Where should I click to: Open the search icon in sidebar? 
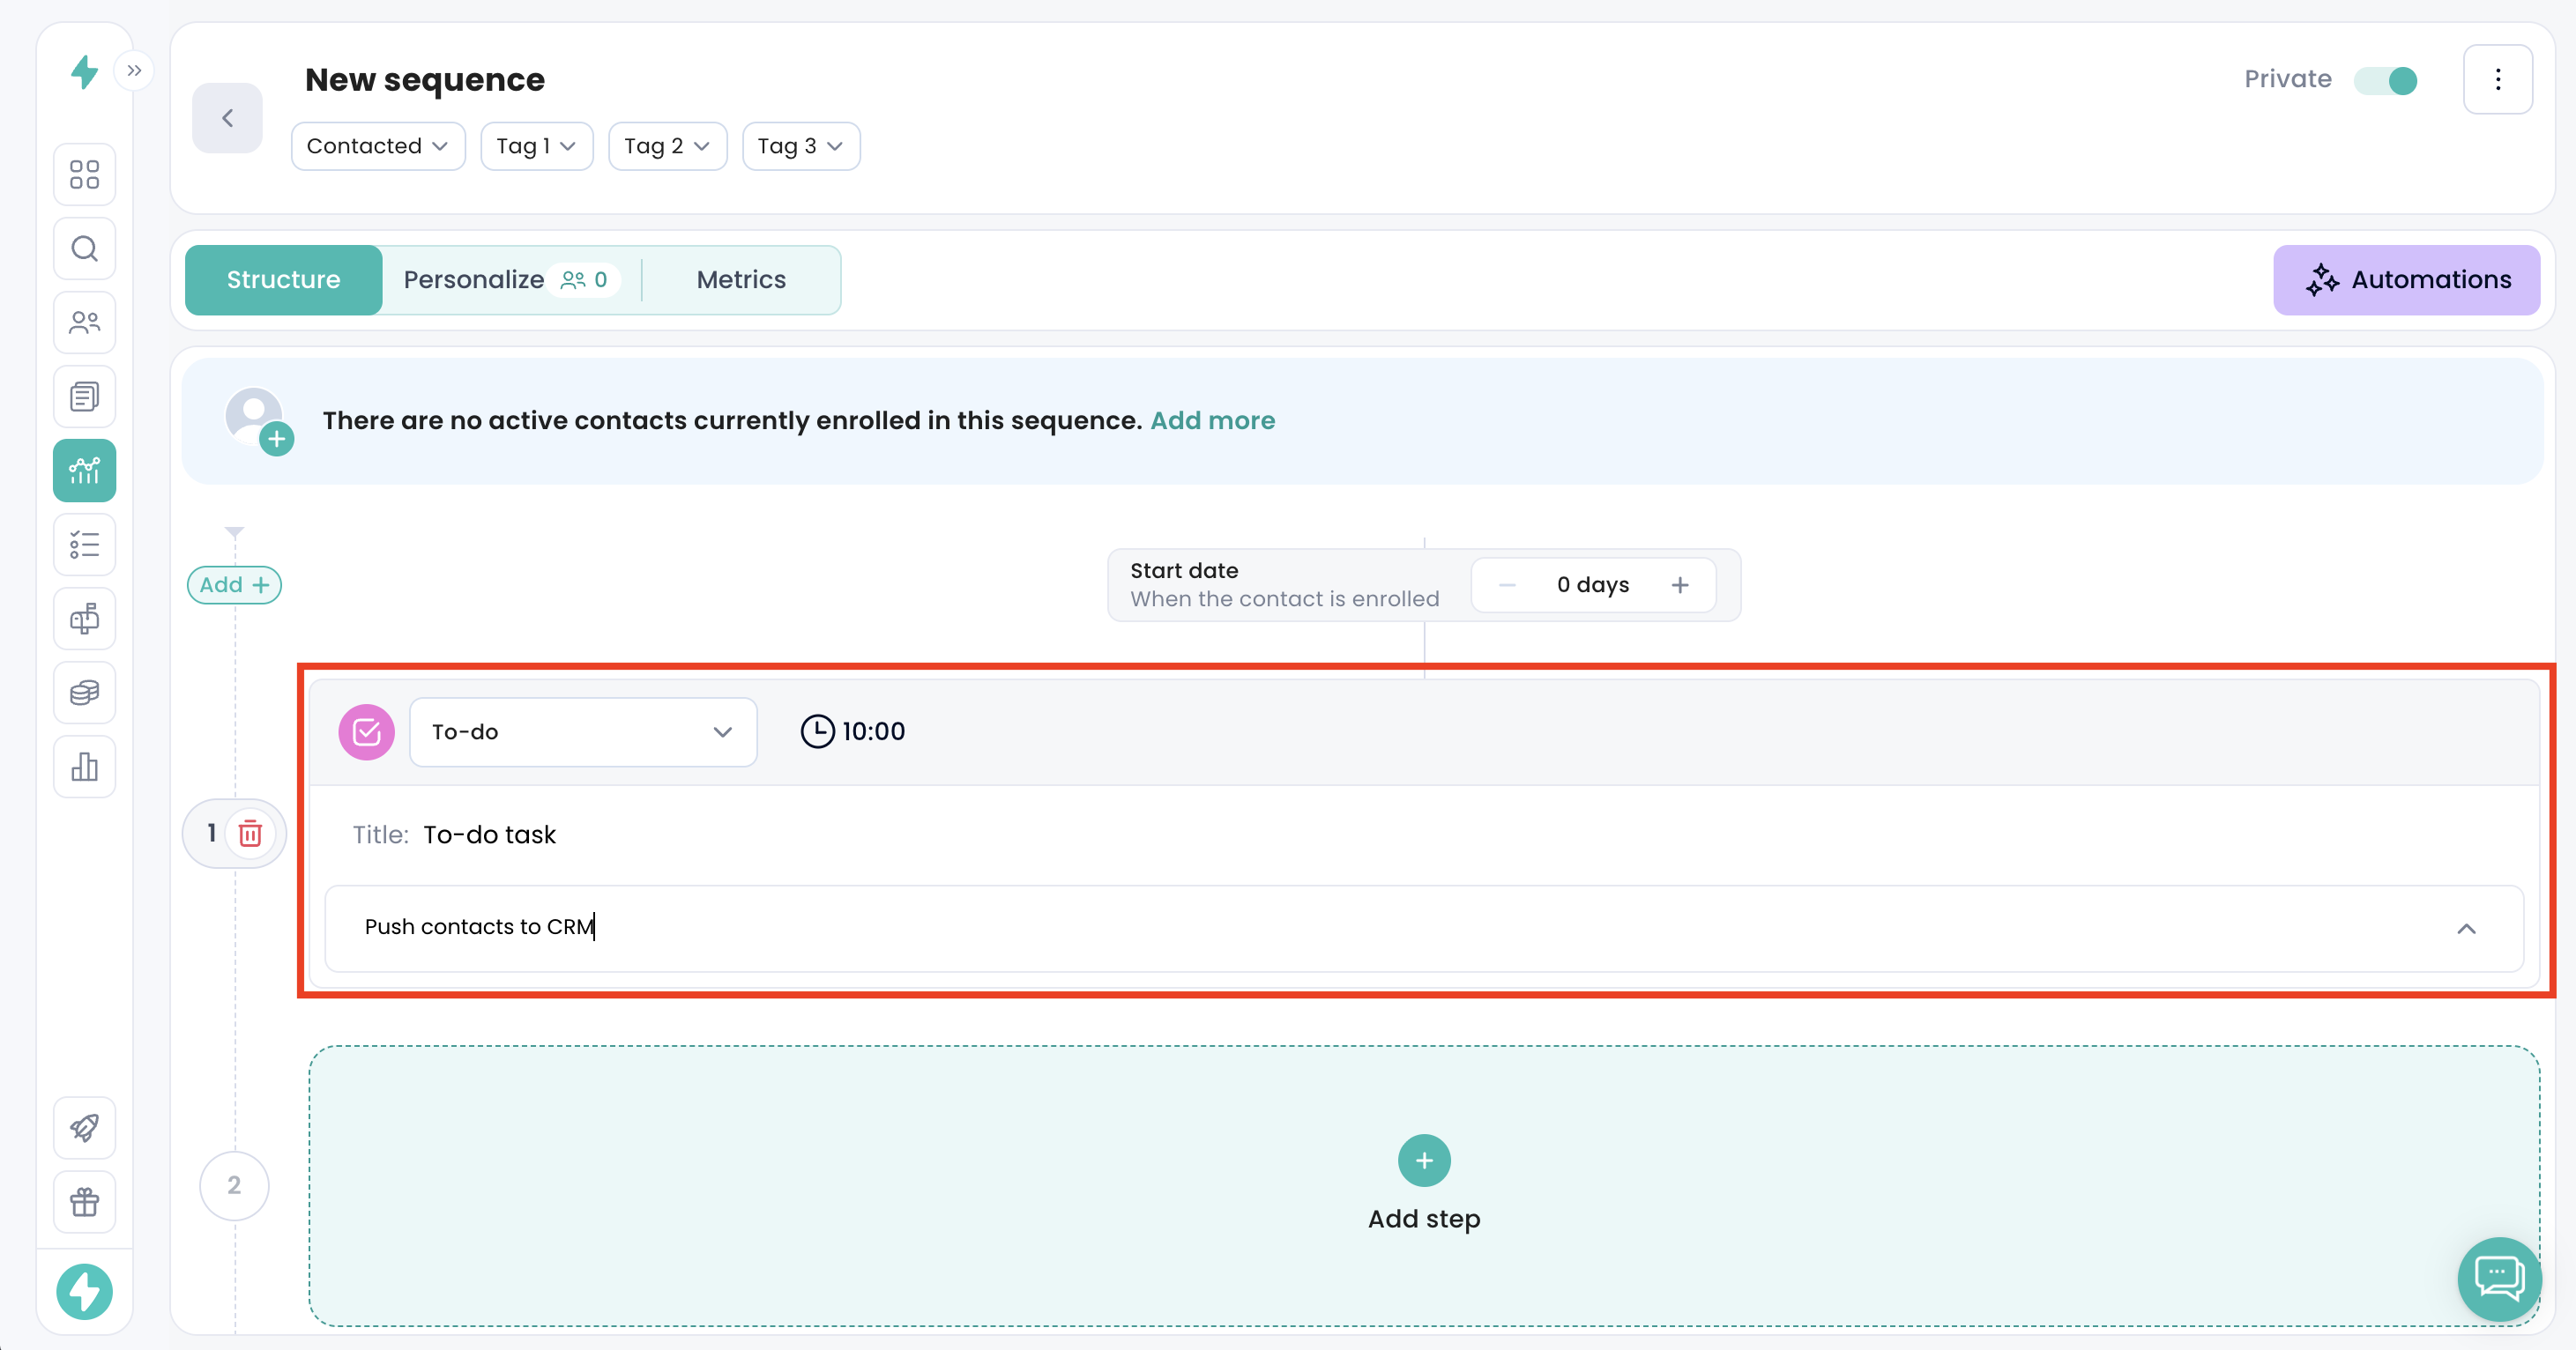point(85,248)
